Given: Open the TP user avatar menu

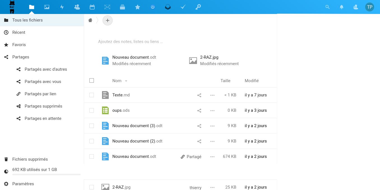Looking at the screenshot, I should [370, 7].
